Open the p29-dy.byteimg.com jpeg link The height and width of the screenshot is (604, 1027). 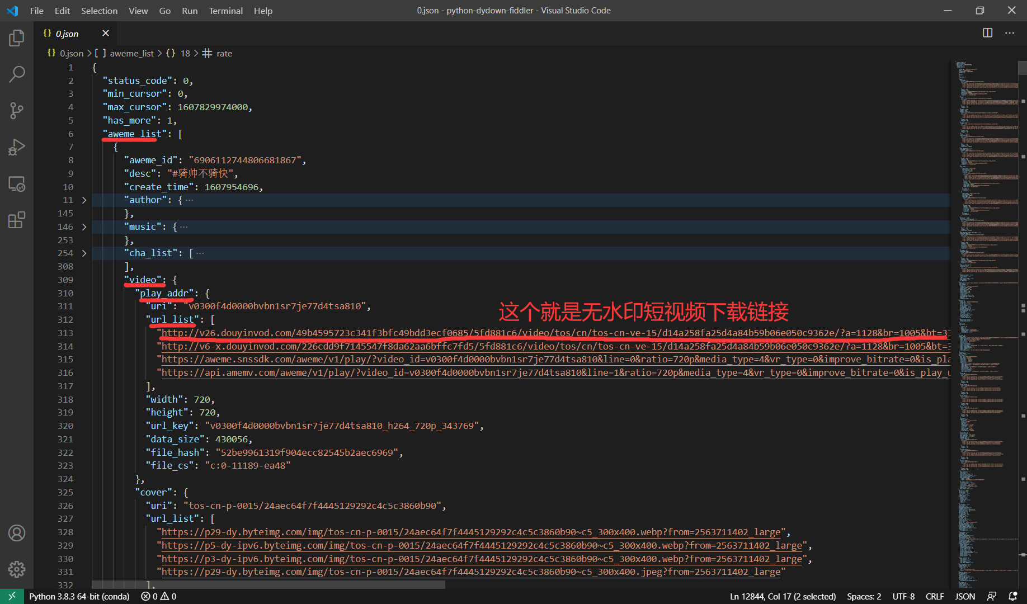(x=471, y=572)
